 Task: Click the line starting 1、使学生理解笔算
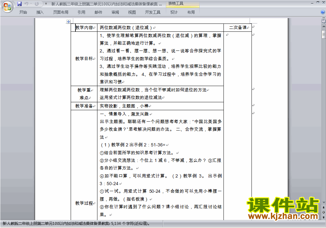(x=160, y=36)
